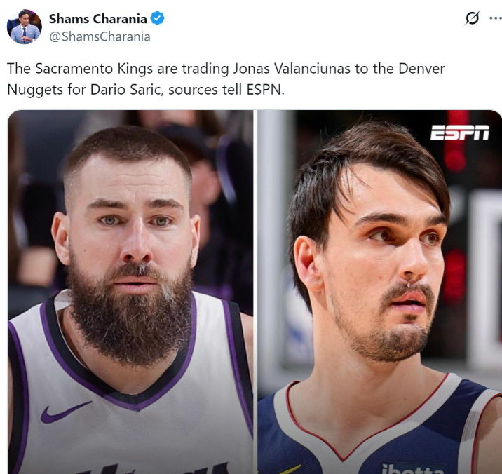
Task: Open the @ShamsCharania handle link
Action: click(x=100, y=36)
